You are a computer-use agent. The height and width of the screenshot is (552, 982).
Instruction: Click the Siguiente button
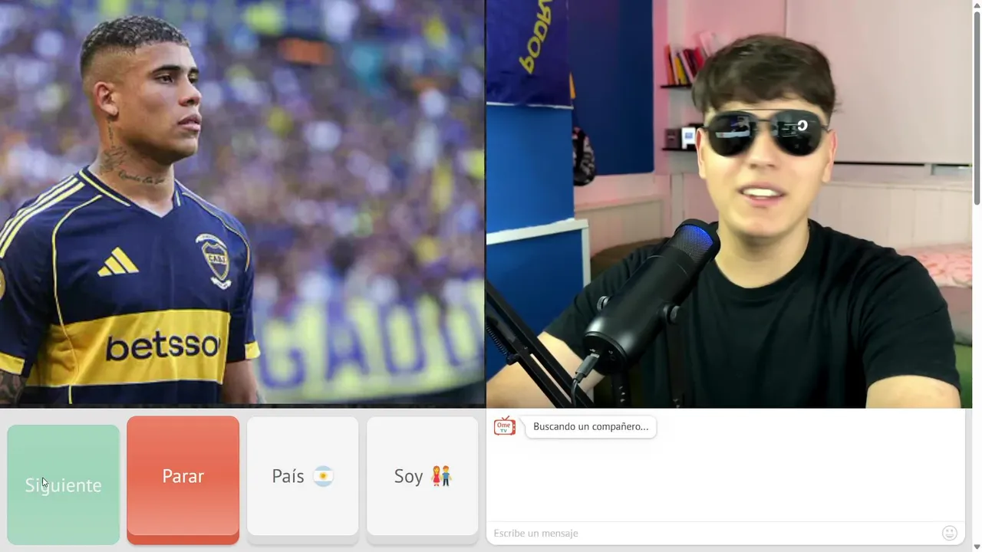click(64, 485)
